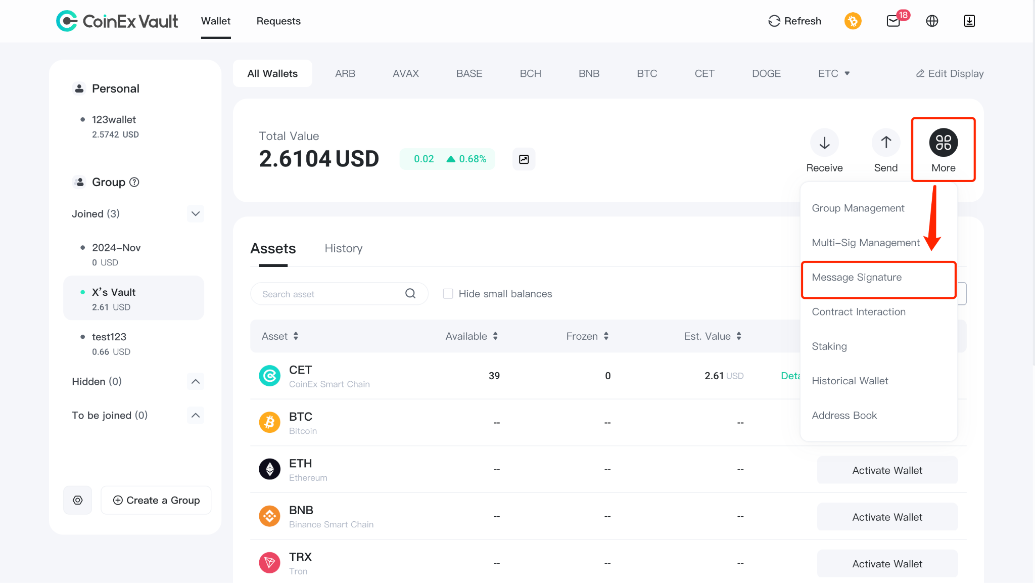
Task: Click the Group section people icon
Action: click(79, 182)
